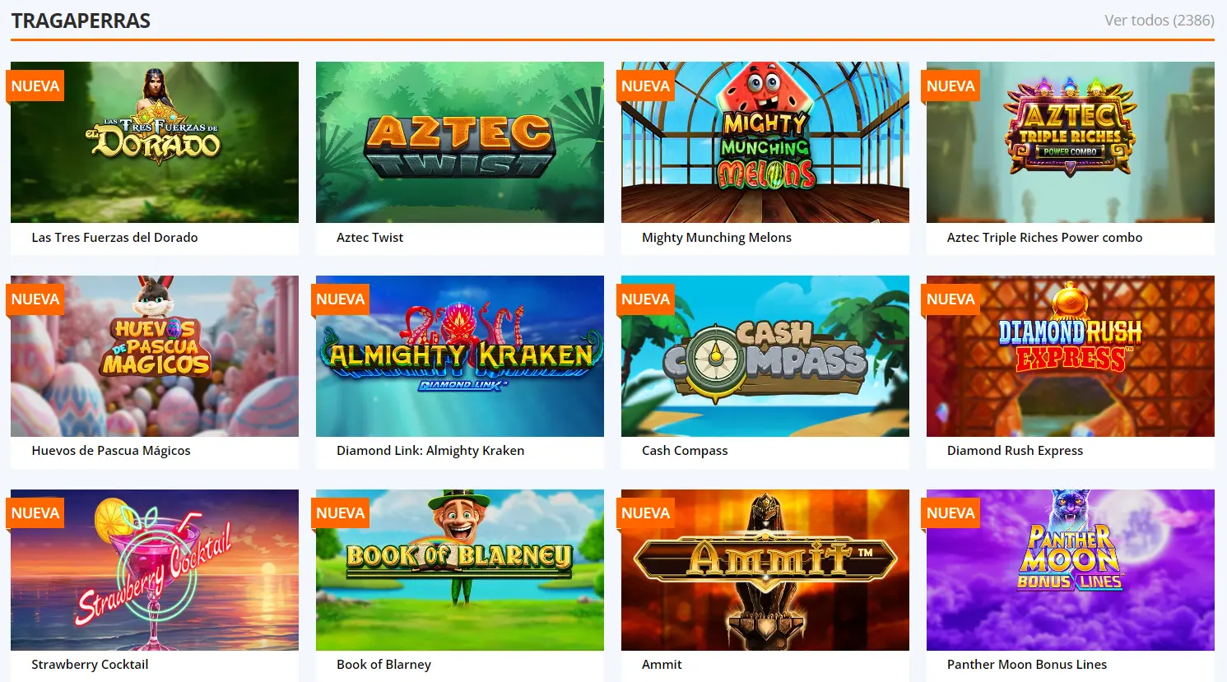Screen dimensions: 1227x682
Task: Launch the Ammit slot thumbnail
Action: (765, 570)
